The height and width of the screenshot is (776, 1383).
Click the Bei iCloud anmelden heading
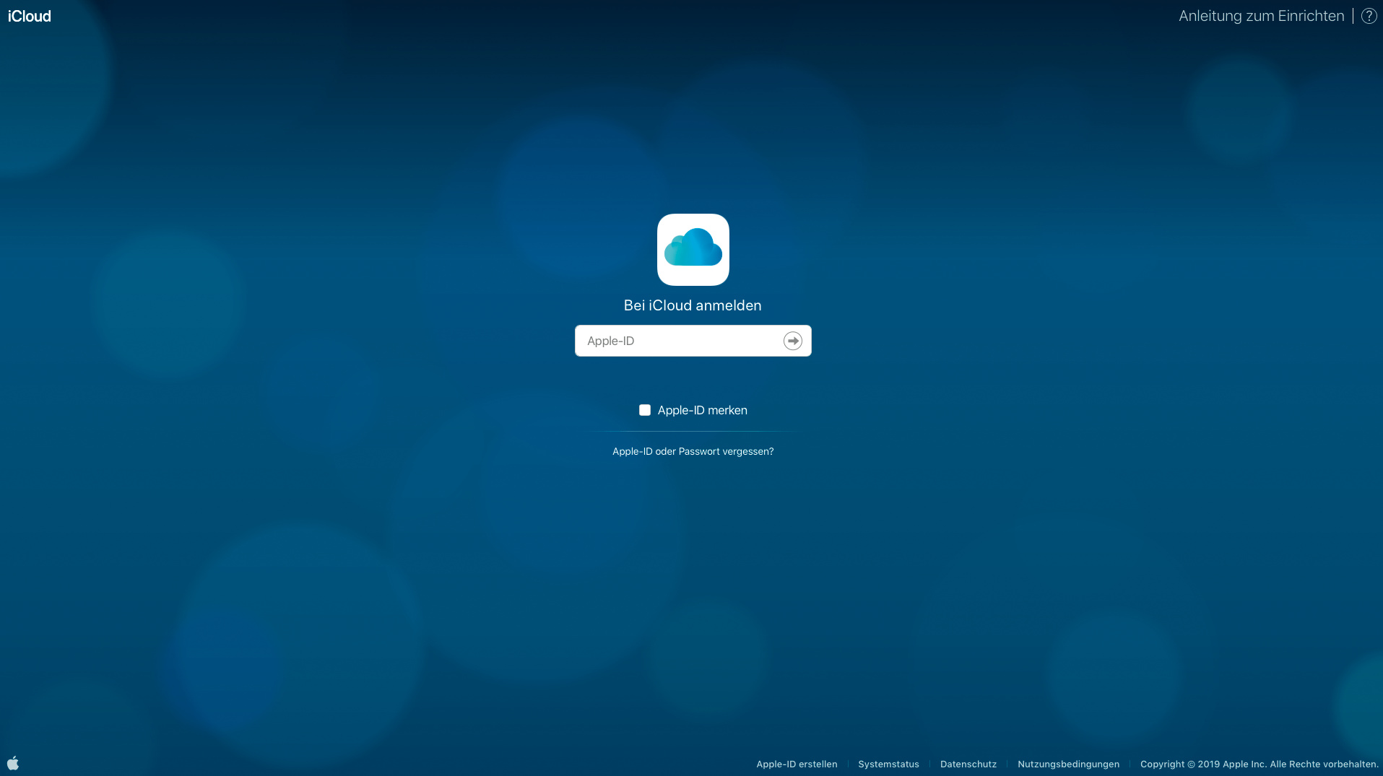[693, 305]
